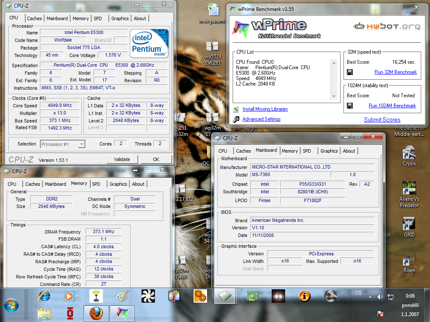This screenshot has height=322, width=430.
Task: Click Run 32M Benchmark link
Action: click(396, 72)
